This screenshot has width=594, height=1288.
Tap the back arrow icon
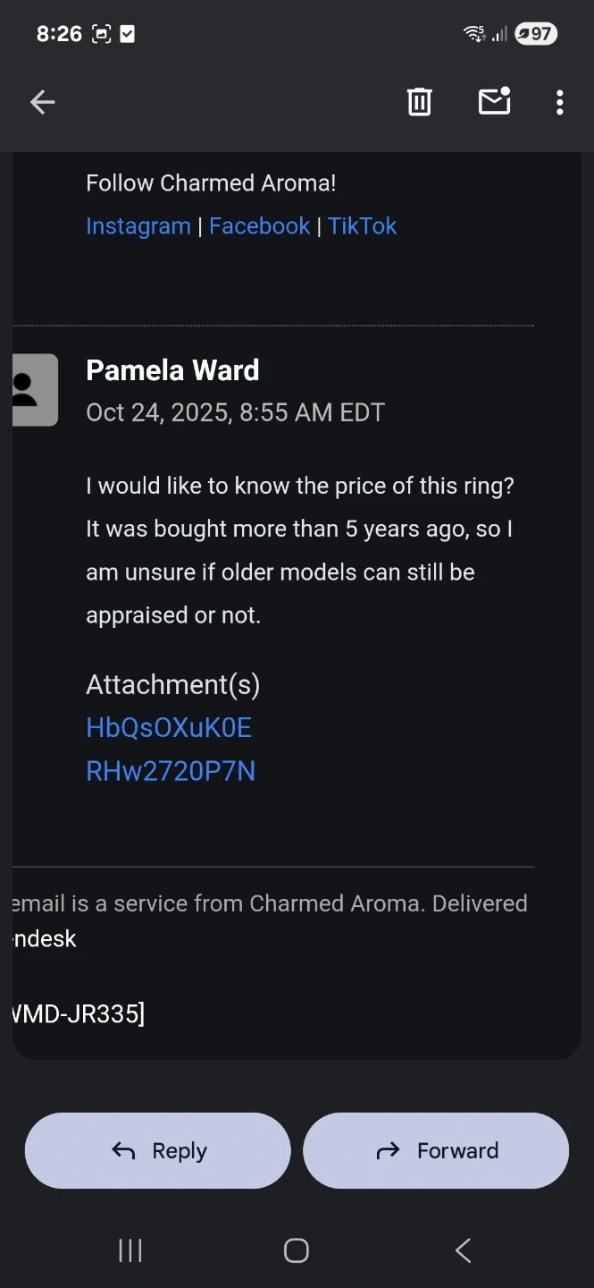(43, 103)
